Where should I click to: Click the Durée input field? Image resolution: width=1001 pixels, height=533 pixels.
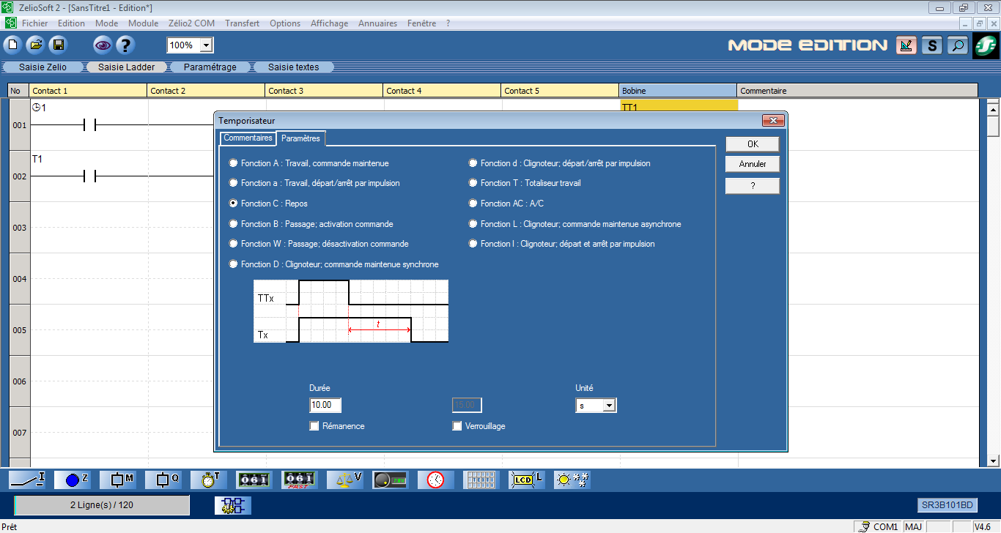click(325, 405)
